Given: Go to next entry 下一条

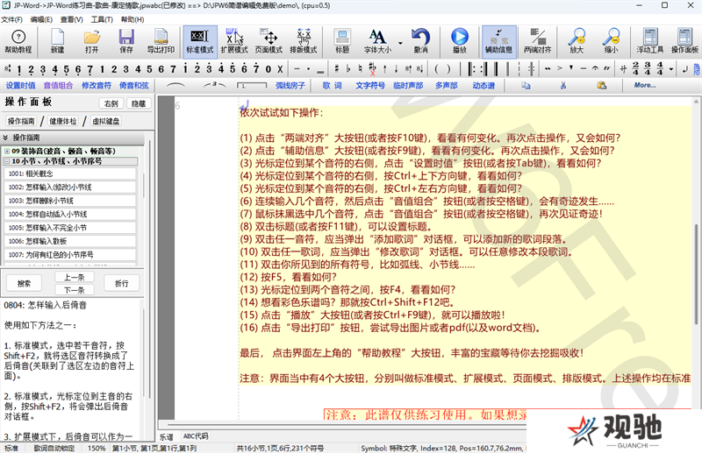Looking at the screenshot, I should point(75,290).
